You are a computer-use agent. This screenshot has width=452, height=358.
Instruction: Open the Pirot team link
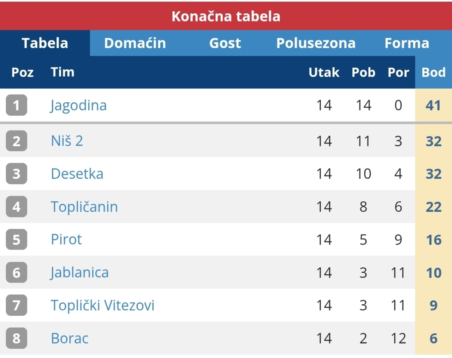(66, 239)
